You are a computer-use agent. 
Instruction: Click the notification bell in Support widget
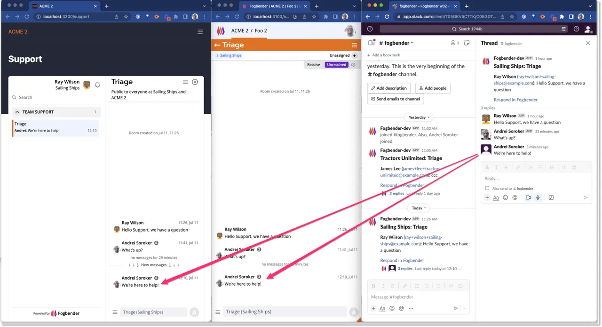click(x=97, y=85)
